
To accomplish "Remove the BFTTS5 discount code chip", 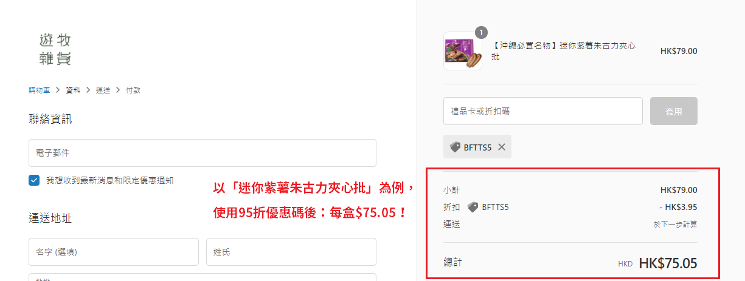I will point(501,147).
